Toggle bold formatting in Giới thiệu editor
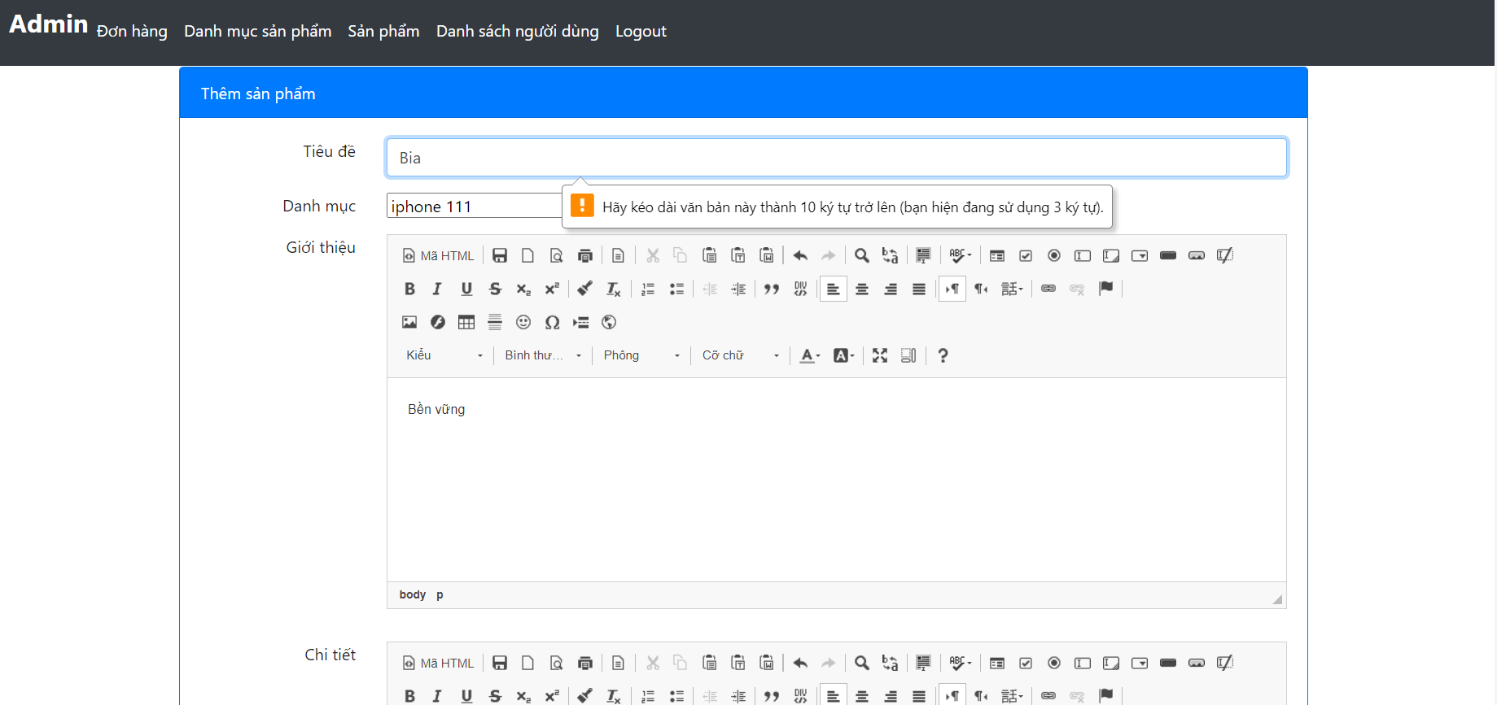Viewport: 1497px width, 705px height. [409, 289]
